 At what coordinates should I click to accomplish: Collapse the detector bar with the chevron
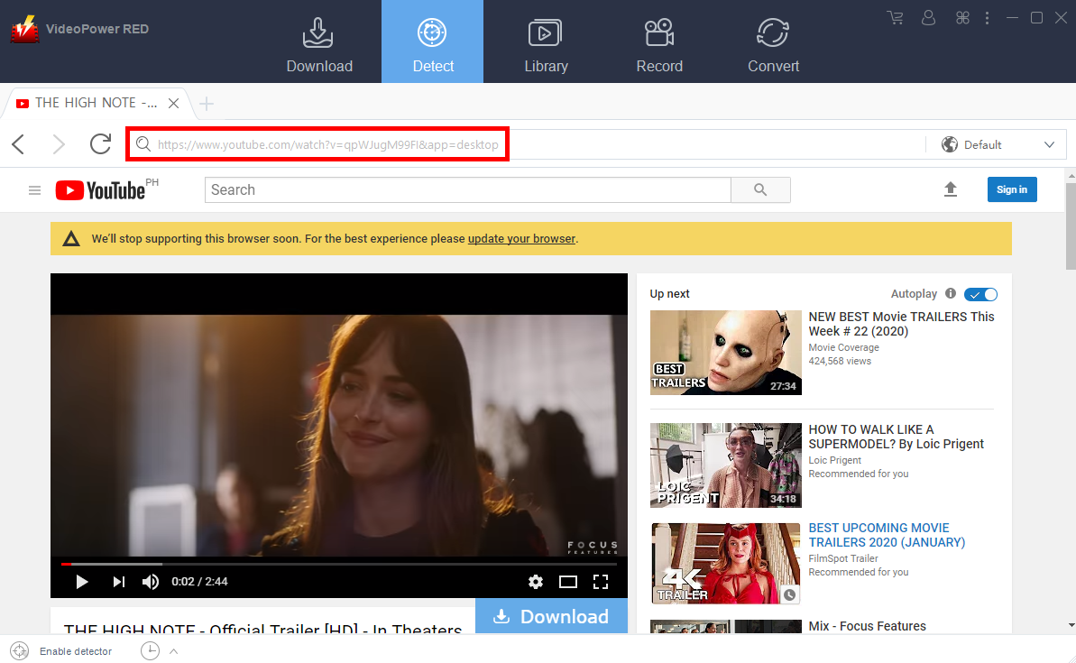pyautogui.click(x=173, y=650)
